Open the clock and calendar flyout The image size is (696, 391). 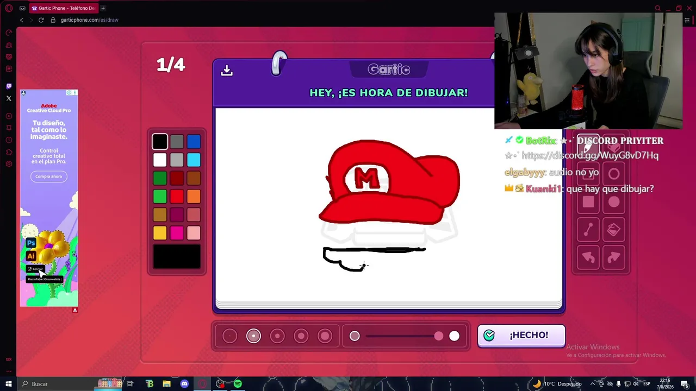[666, 384]
